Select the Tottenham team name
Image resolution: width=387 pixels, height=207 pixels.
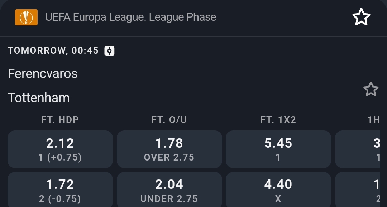39,98
